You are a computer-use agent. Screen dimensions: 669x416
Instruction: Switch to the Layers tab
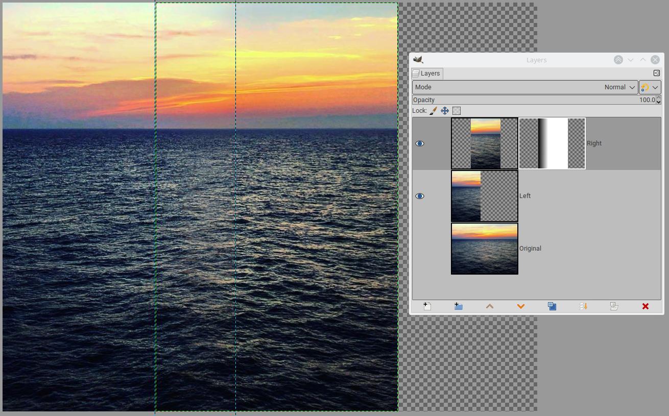tap(426, 74)
